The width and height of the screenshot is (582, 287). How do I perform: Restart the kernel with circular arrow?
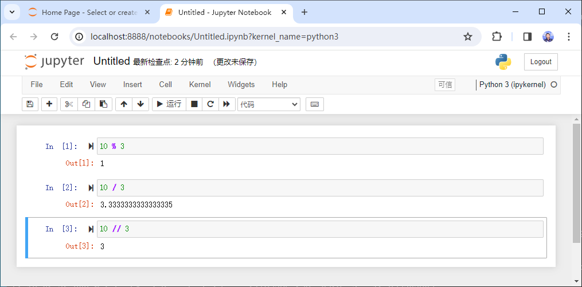[x=210, y=104]
